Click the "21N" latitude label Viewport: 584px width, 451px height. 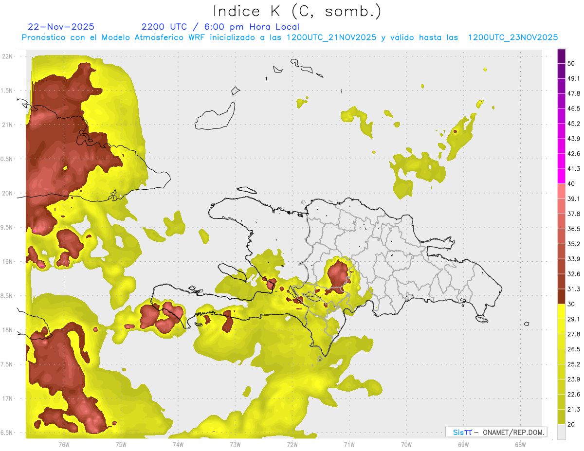click(8, 125)
